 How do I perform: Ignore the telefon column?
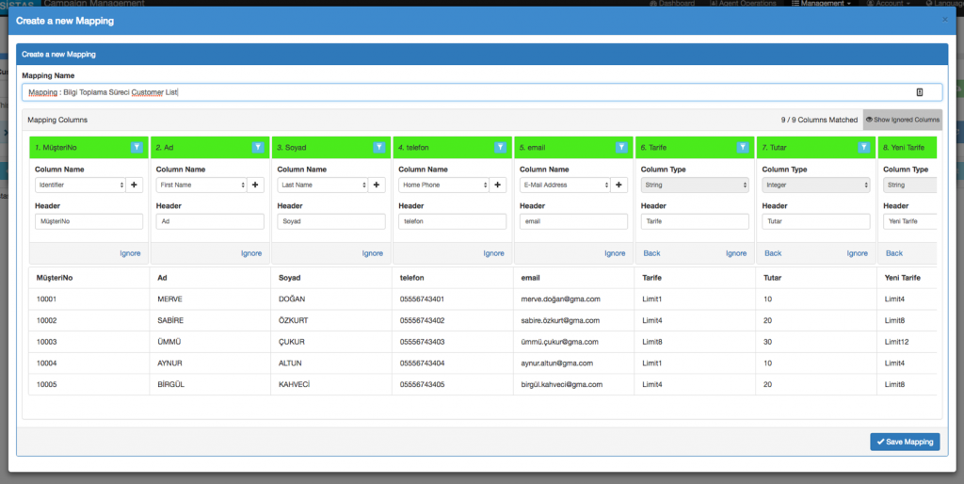pyautogui.click(x=493, y=253)
